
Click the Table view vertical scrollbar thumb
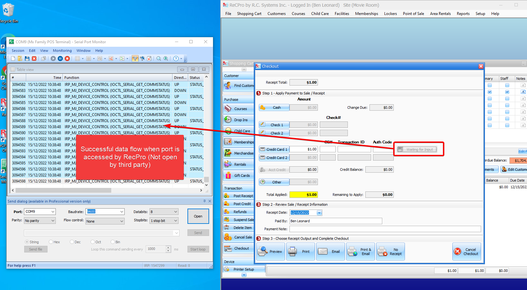pyautogui.click(x=206, y=179)
